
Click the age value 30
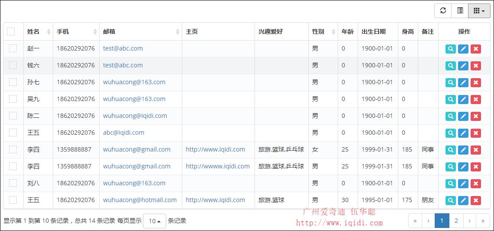pyautogui.click(x=345, y=200)
